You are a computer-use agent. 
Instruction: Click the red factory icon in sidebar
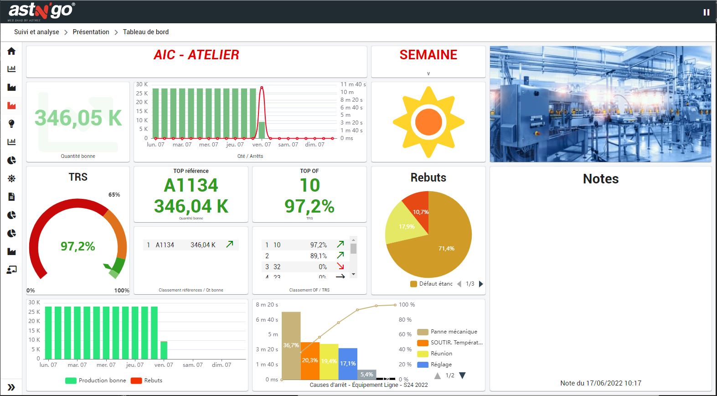coord(11,105)
